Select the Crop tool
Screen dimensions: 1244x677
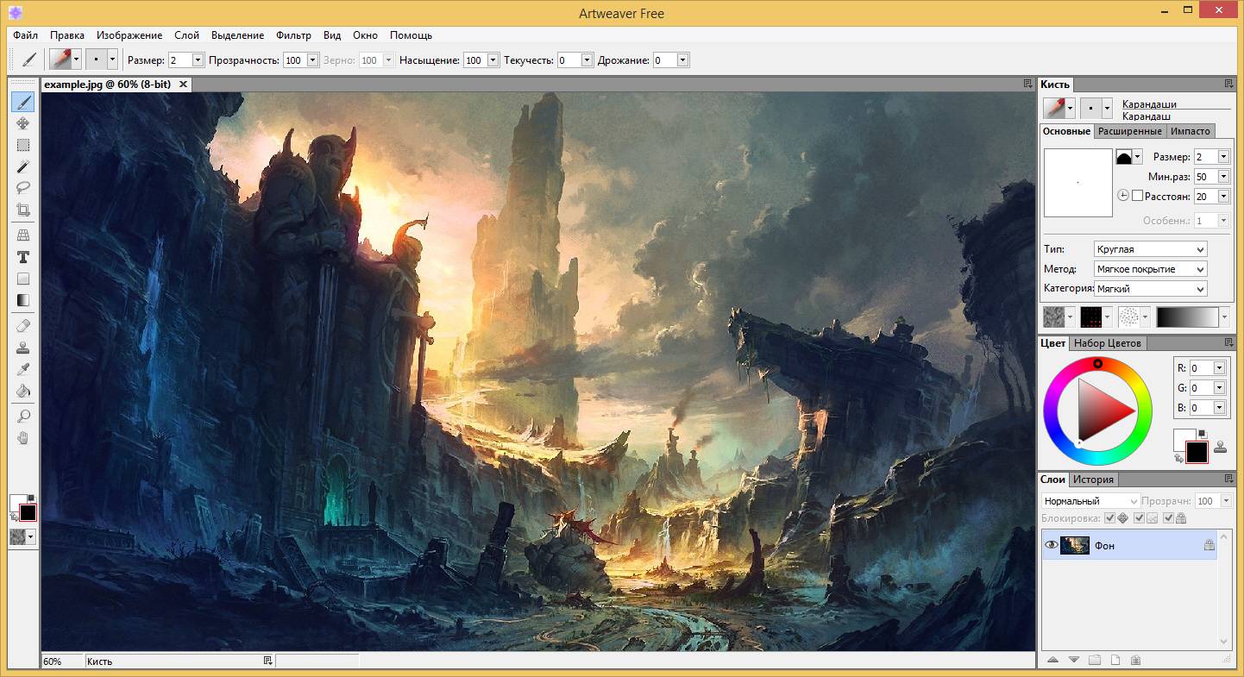(x=23, y=209)
